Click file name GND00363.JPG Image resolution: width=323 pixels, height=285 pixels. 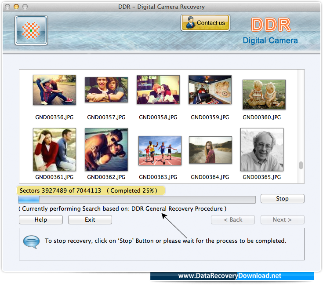click(x=158, y=177)
